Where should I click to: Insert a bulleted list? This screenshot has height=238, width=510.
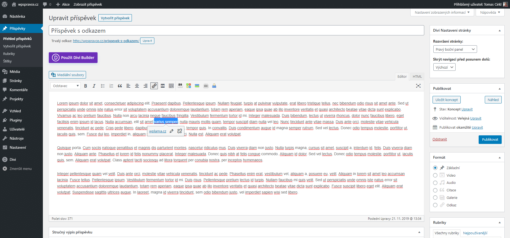pyautogui.click(x=103, y=86)
